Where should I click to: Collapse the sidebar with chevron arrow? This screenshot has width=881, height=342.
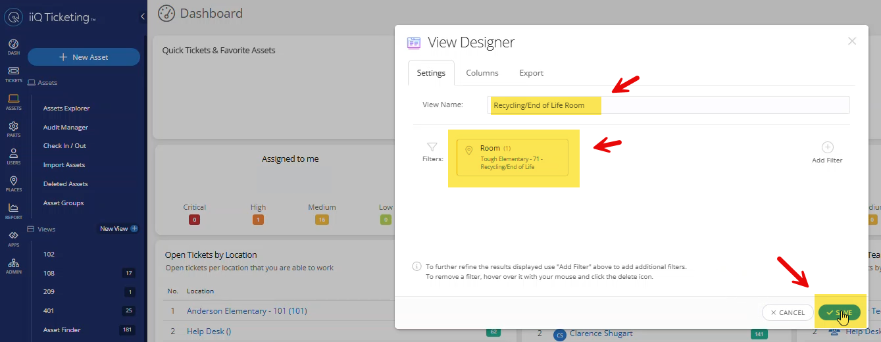pyautogui.click(x=143, y=17)
